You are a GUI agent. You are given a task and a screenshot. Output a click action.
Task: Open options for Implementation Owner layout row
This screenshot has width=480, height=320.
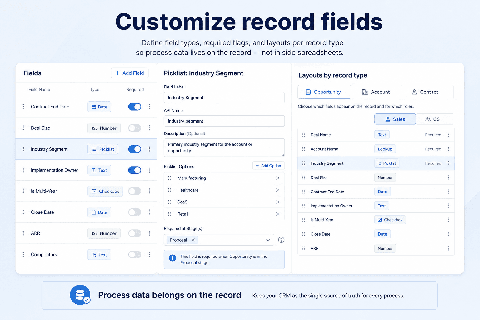pos(449,206)
